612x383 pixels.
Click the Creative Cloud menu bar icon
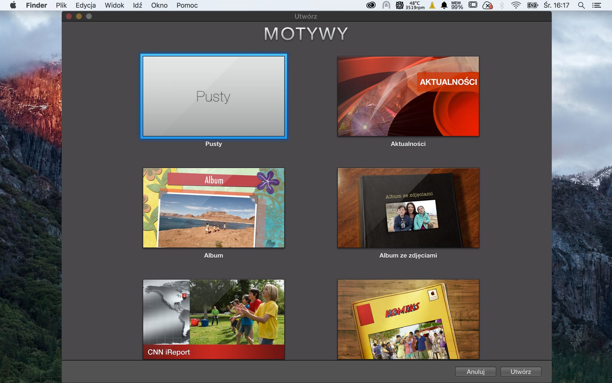click(x=371, y=5)
